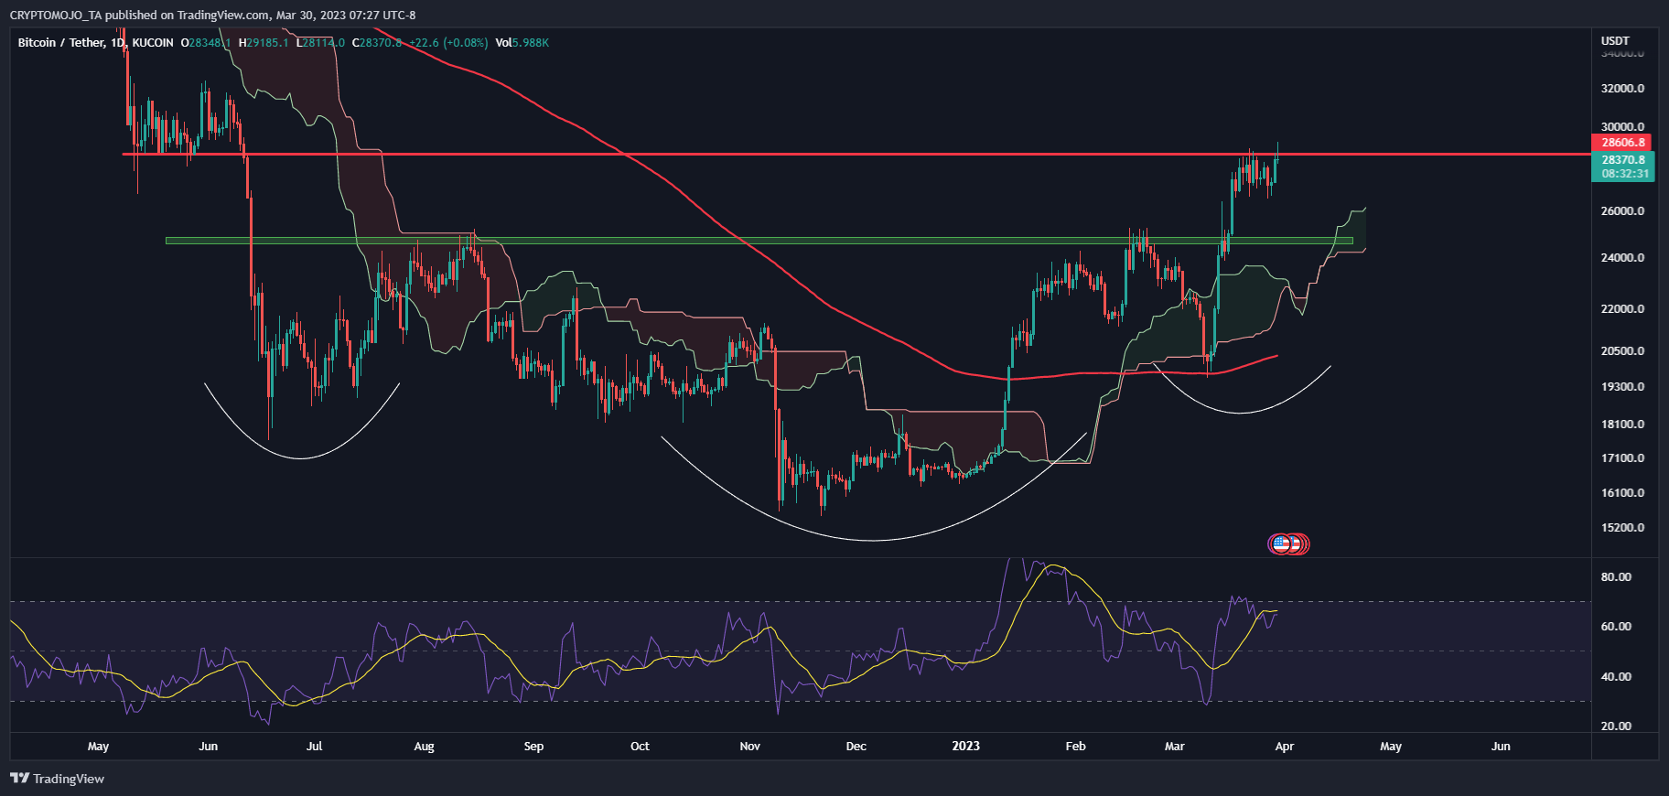
Task: Click the 08:32:31 bar countdown timer
Action: [x=1623, y=174]
